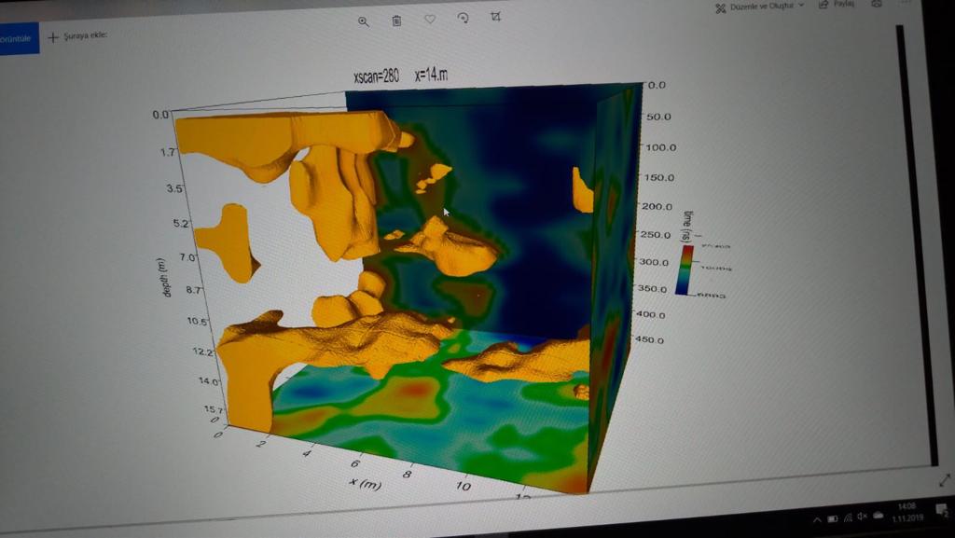This screenshot has height=538, width=955.
Task: Open the clock showing 14:08
Action: pos(907,511)
